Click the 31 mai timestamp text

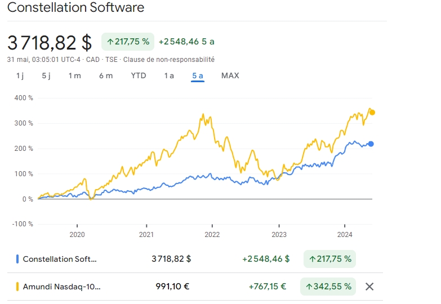click(43, 60)
